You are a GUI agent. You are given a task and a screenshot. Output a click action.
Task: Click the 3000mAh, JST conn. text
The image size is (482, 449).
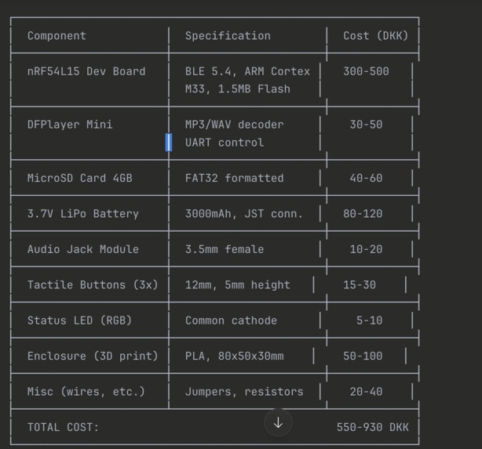tap(244, 214)
